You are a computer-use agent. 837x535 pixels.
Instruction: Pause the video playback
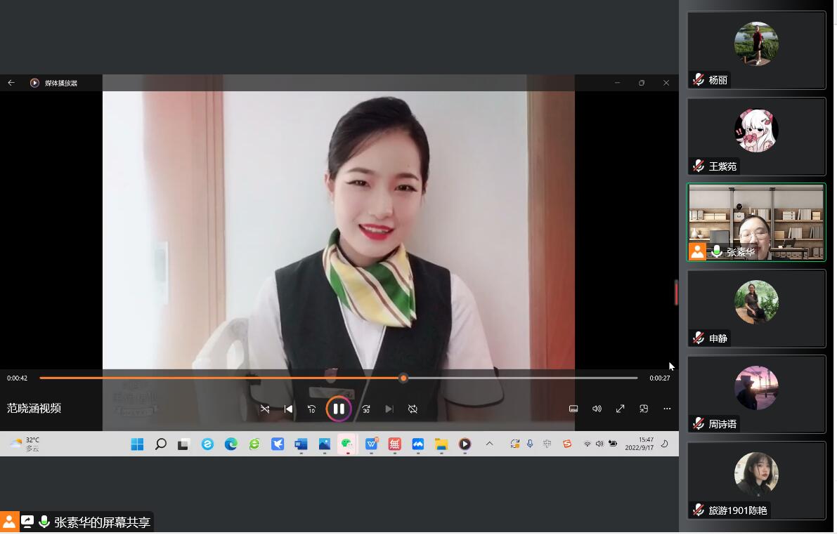tap(339, 409)
